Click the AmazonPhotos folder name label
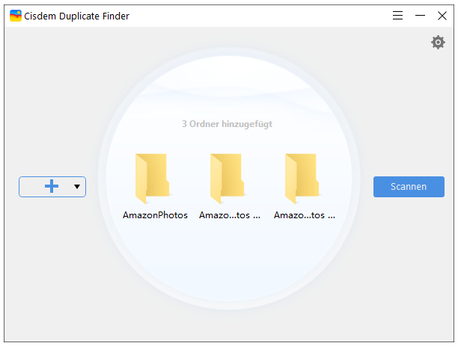The image size is (458, 346). tap(155, 215)
